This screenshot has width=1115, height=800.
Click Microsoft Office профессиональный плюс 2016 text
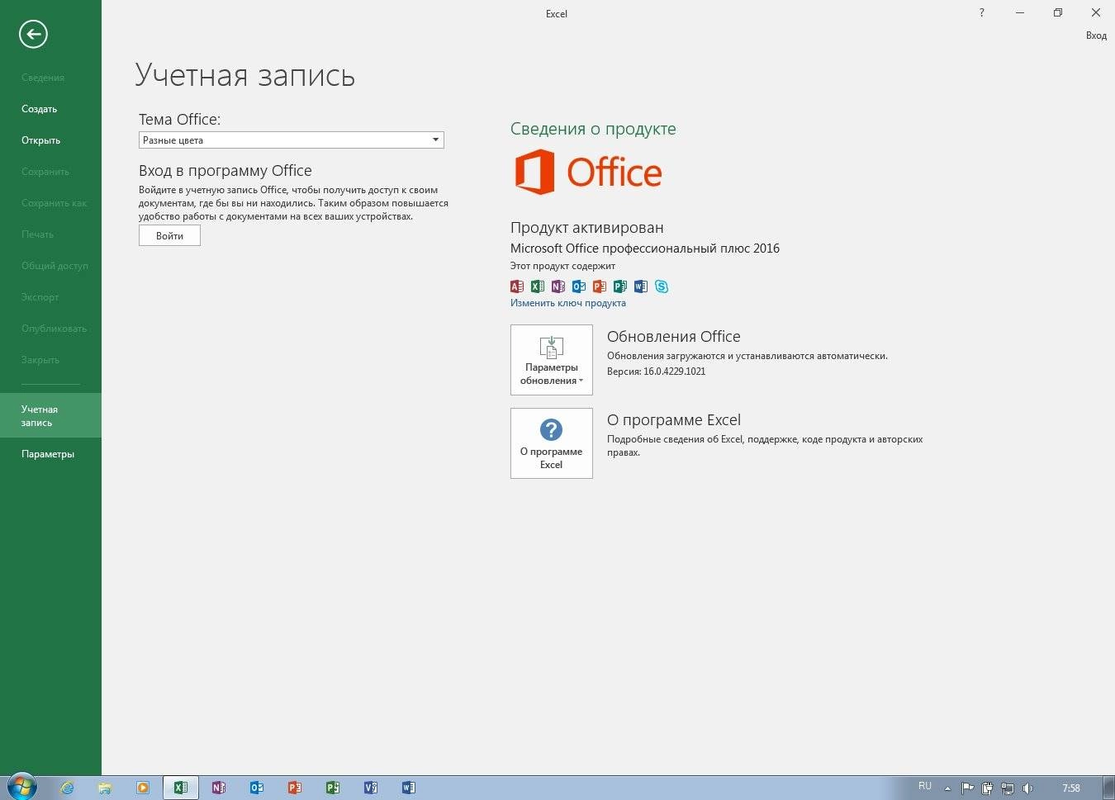(x=644, y=249)
